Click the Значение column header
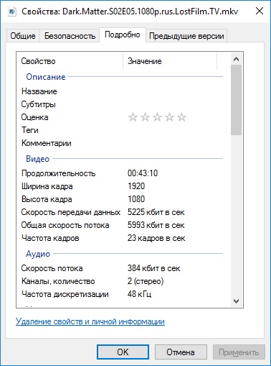The height and width of the screenshot is (366, 271). coord(170,61)
